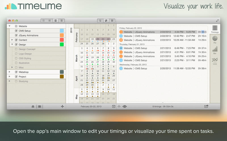Select the 2013 year label
This screenshot has width=227, height=141.
(71, 30)
